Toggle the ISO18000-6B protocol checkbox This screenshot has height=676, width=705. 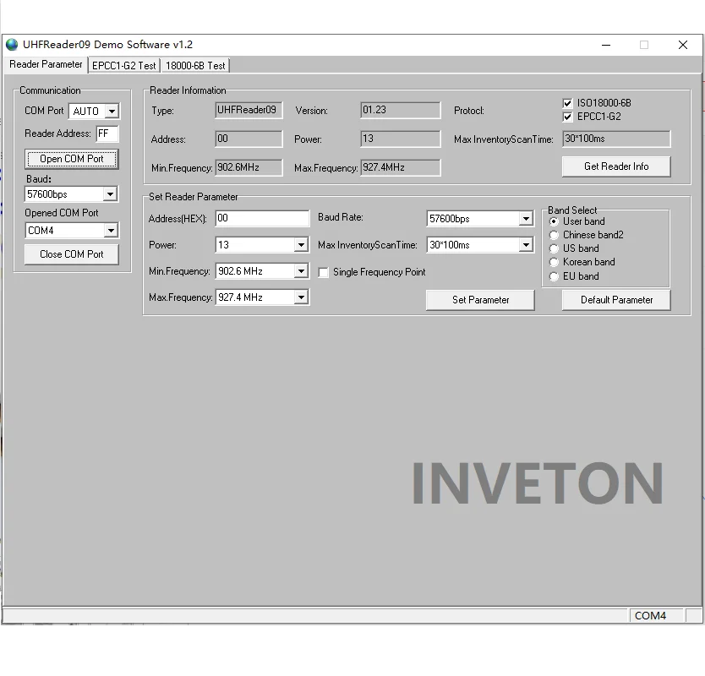tap(567, 103)
